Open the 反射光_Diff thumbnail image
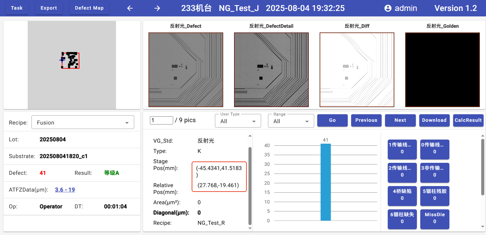 357,70
